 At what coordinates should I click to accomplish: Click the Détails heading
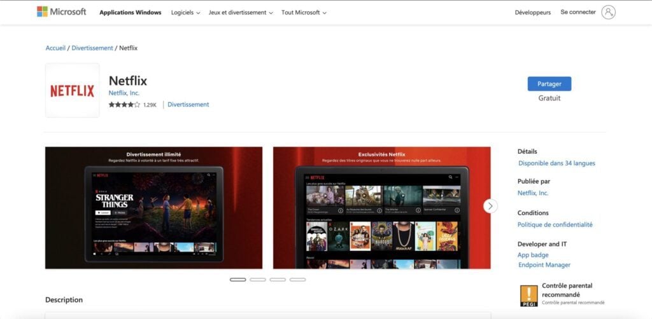point(527,151)
